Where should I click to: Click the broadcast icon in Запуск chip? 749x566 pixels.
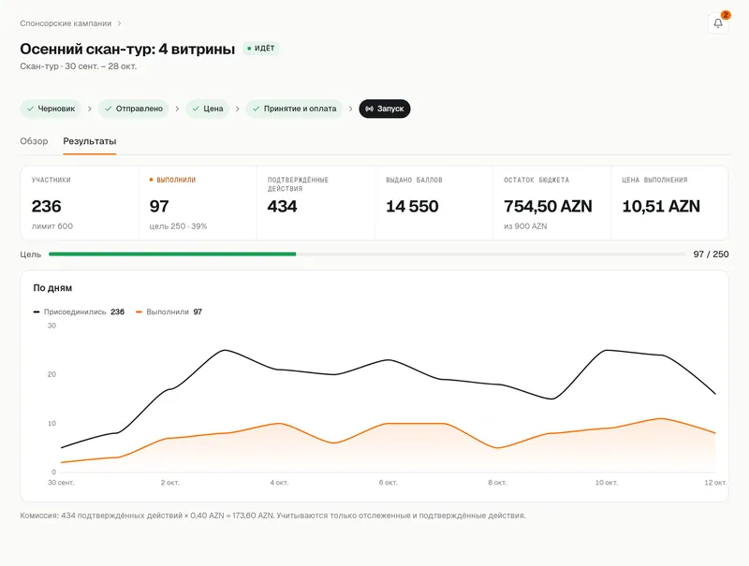pos(369,109)
